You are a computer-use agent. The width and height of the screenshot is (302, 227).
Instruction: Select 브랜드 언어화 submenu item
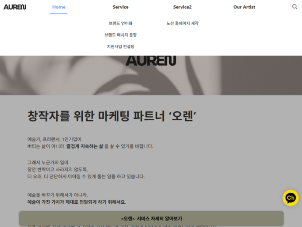pos(120,23)
